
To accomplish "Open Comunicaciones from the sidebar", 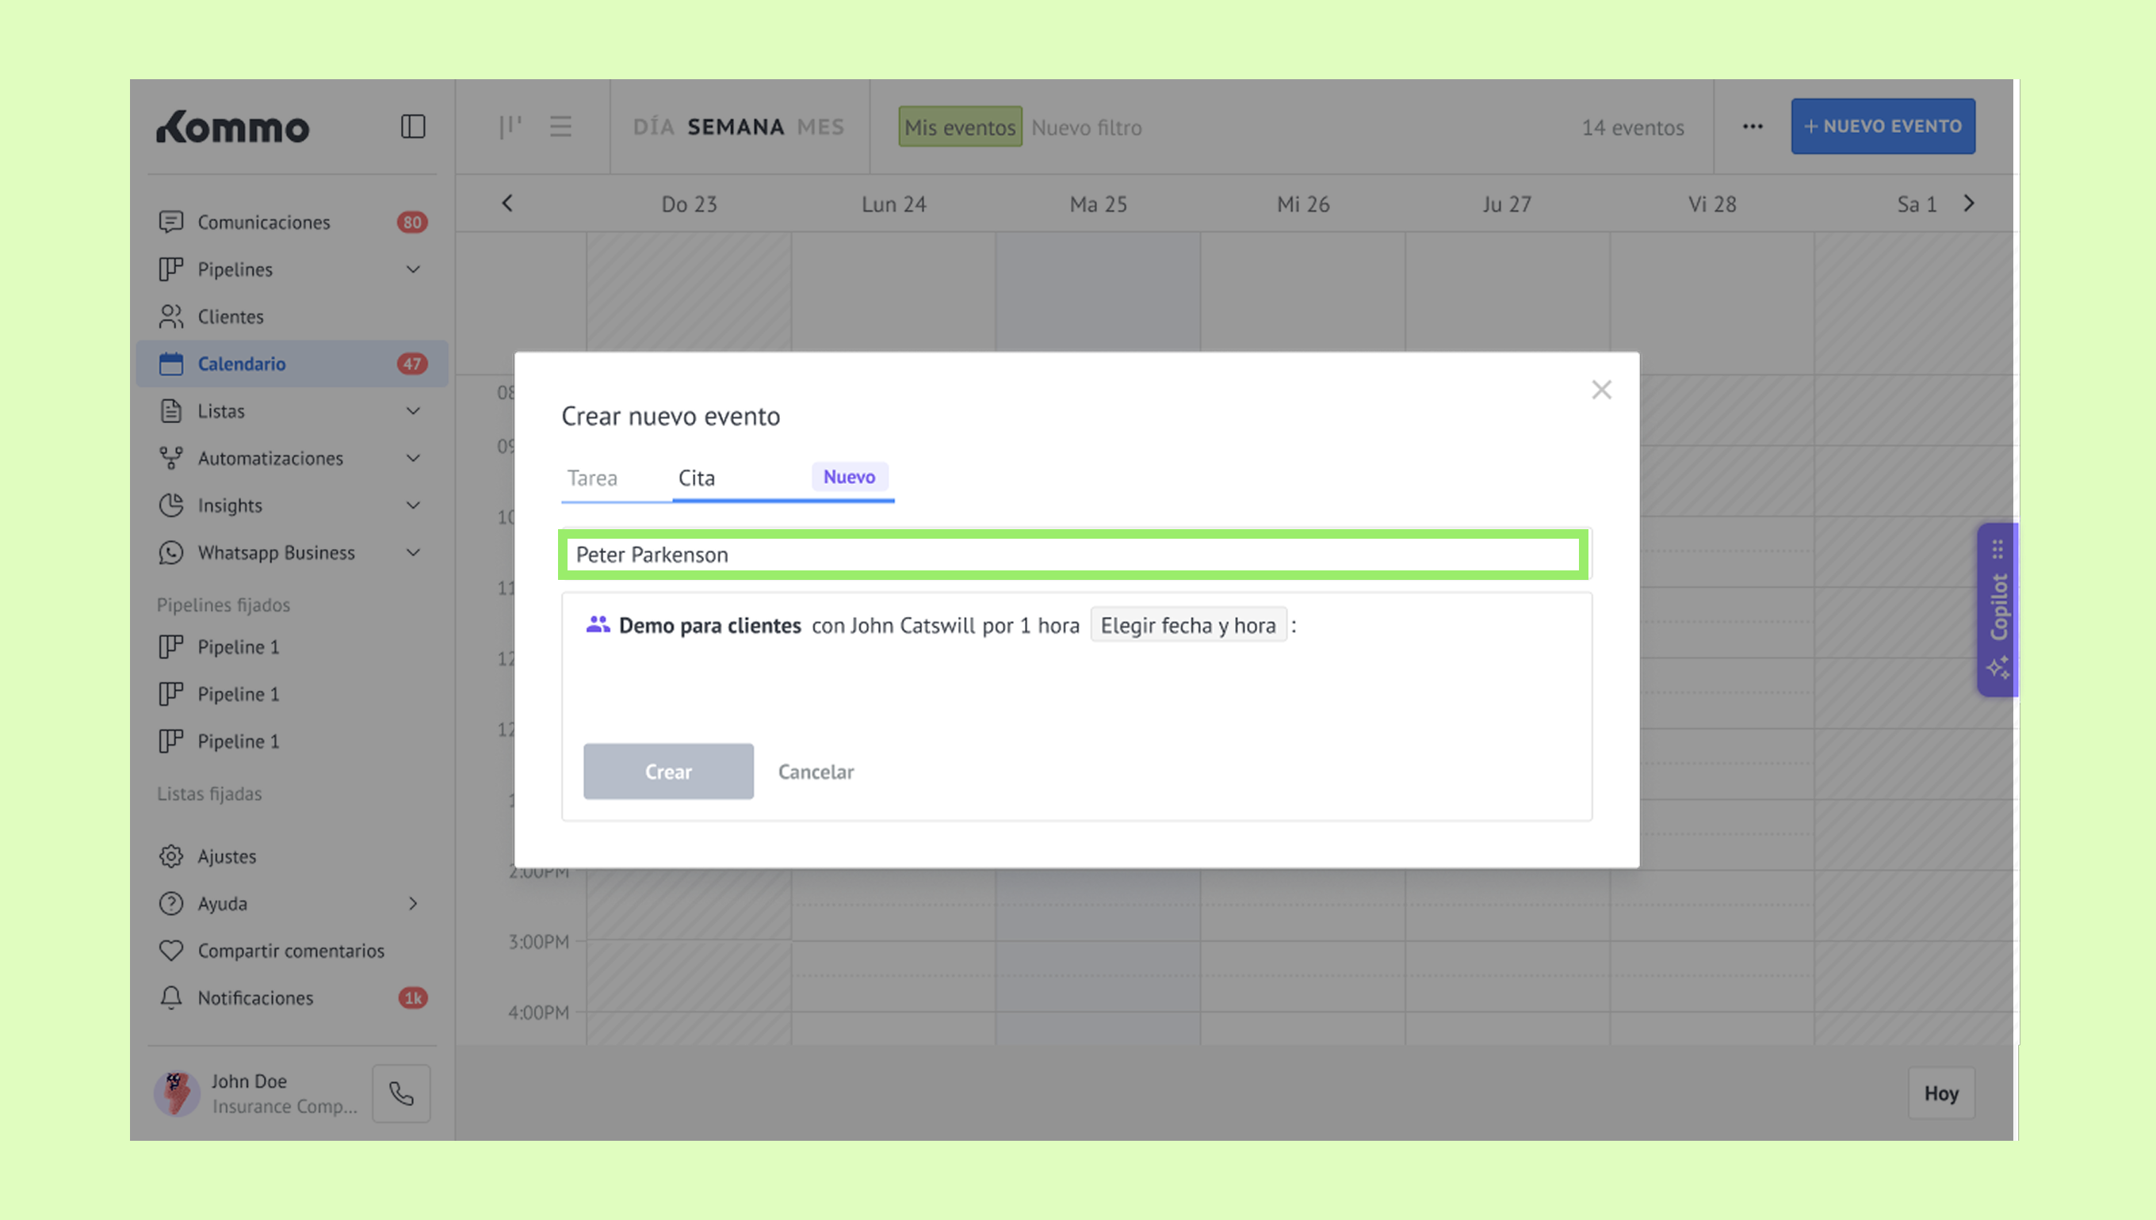I will click(x=263, y=222).
